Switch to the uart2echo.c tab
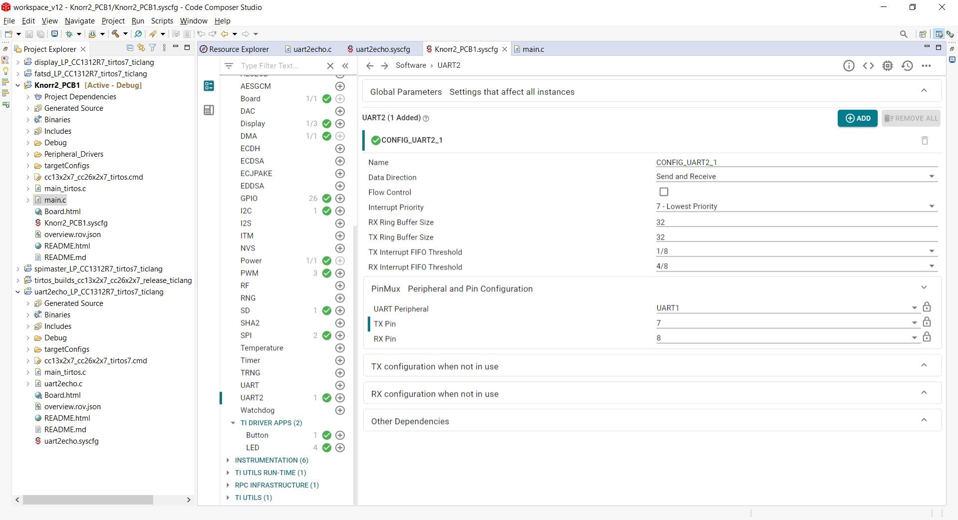 click(x=308, y=49)
